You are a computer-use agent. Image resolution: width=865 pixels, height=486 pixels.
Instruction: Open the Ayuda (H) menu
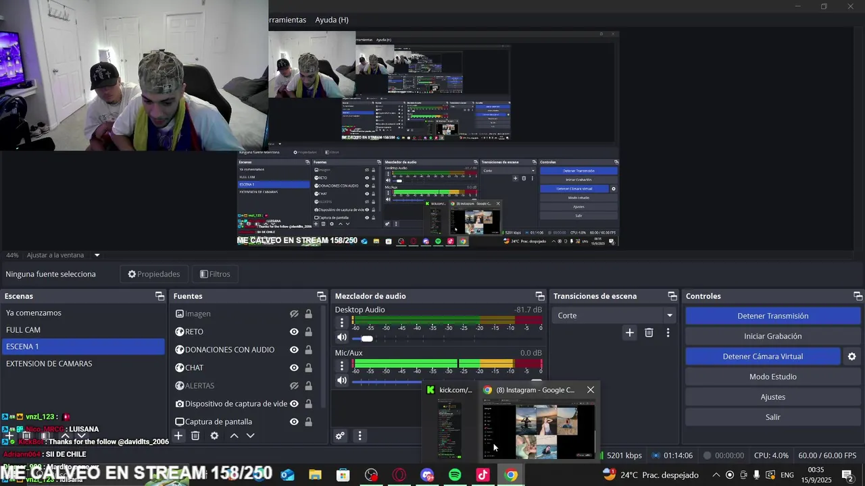tap(332, 20)
